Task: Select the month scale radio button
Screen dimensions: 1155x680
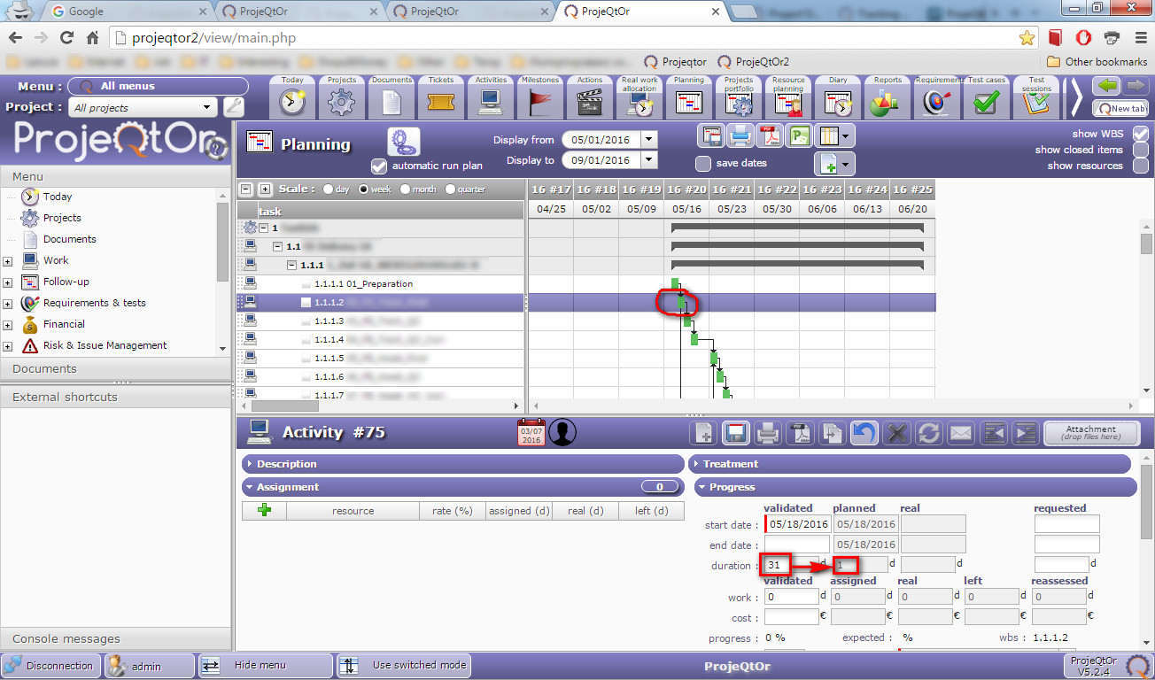Action: pos(406,189)
